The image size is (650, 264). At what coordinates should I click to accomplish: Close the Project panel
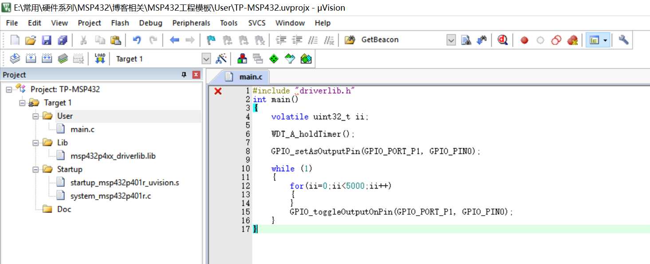click(x=196, y=75)
